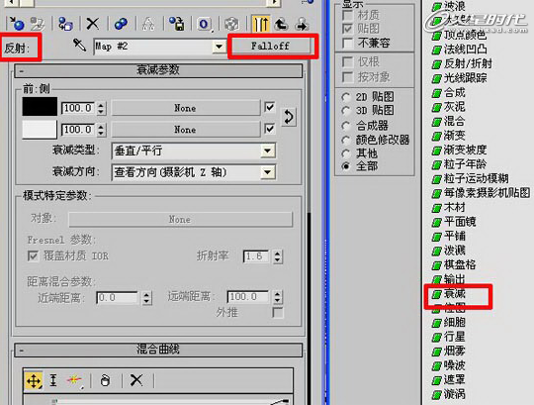Click Assign Material to Selection icon
534x405 pixels.
coord(64,24)
